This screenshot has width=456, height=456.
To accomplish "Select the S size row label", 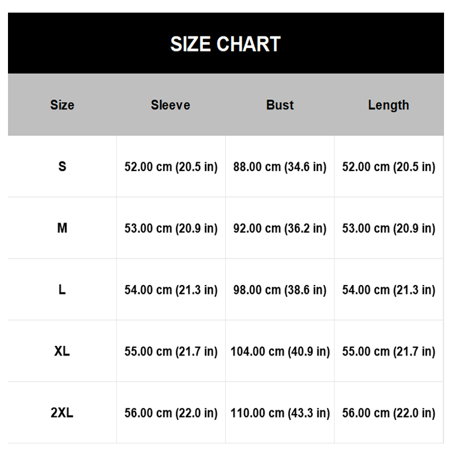I will coord(62,166).
